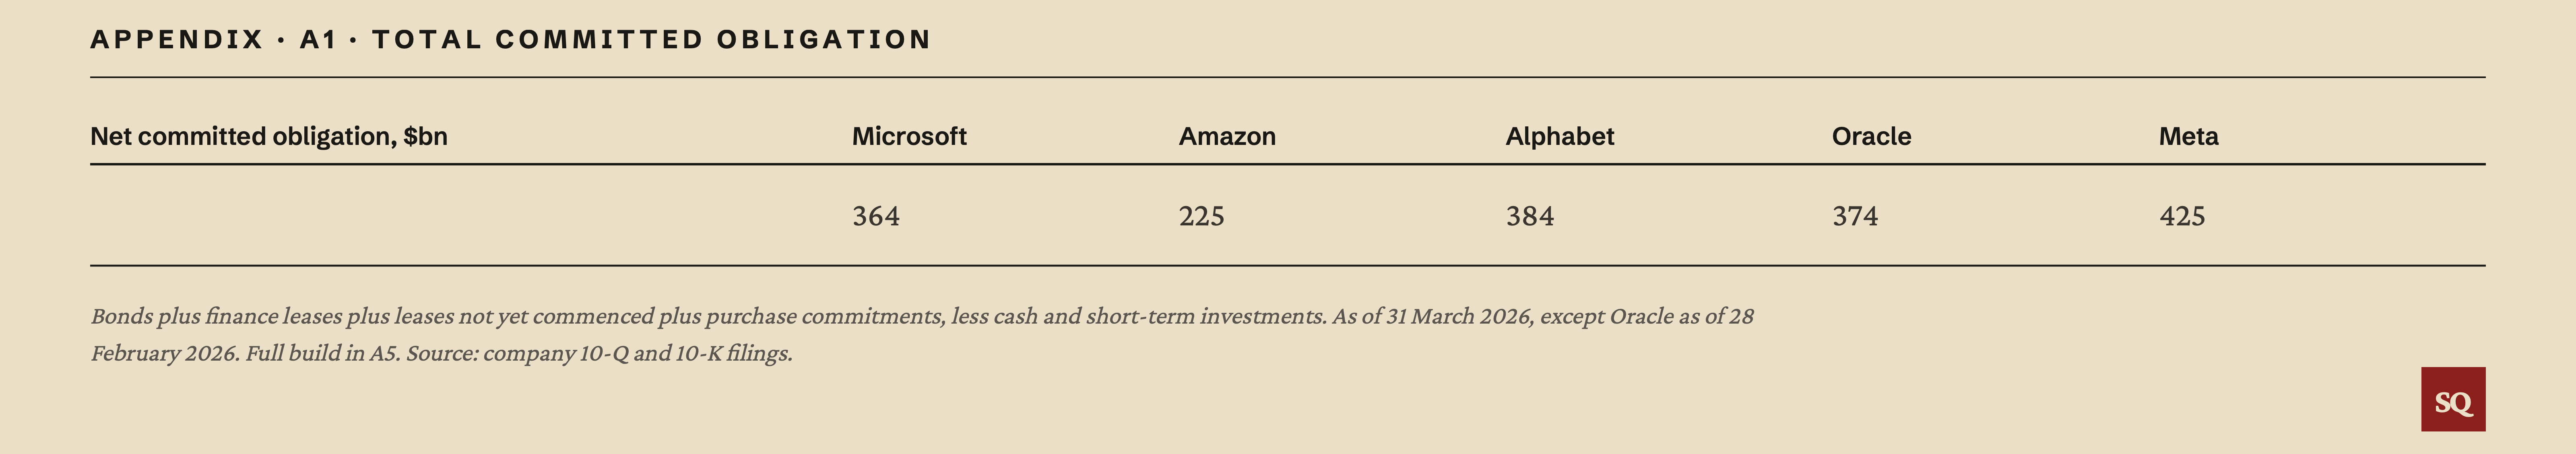Click the Appendix A1 title heading
This screenshot has width=2576, height=454.
pos(511,40)
